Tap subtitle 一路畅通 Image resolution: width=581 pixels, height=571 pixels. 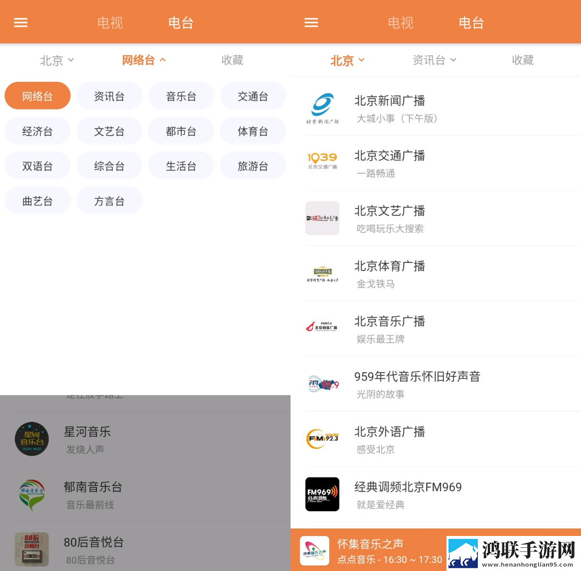[375, 173]
